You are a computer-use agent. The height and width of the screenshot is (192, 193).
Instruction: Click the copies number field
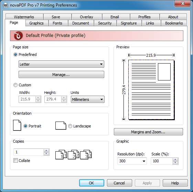tap(29, 152)
